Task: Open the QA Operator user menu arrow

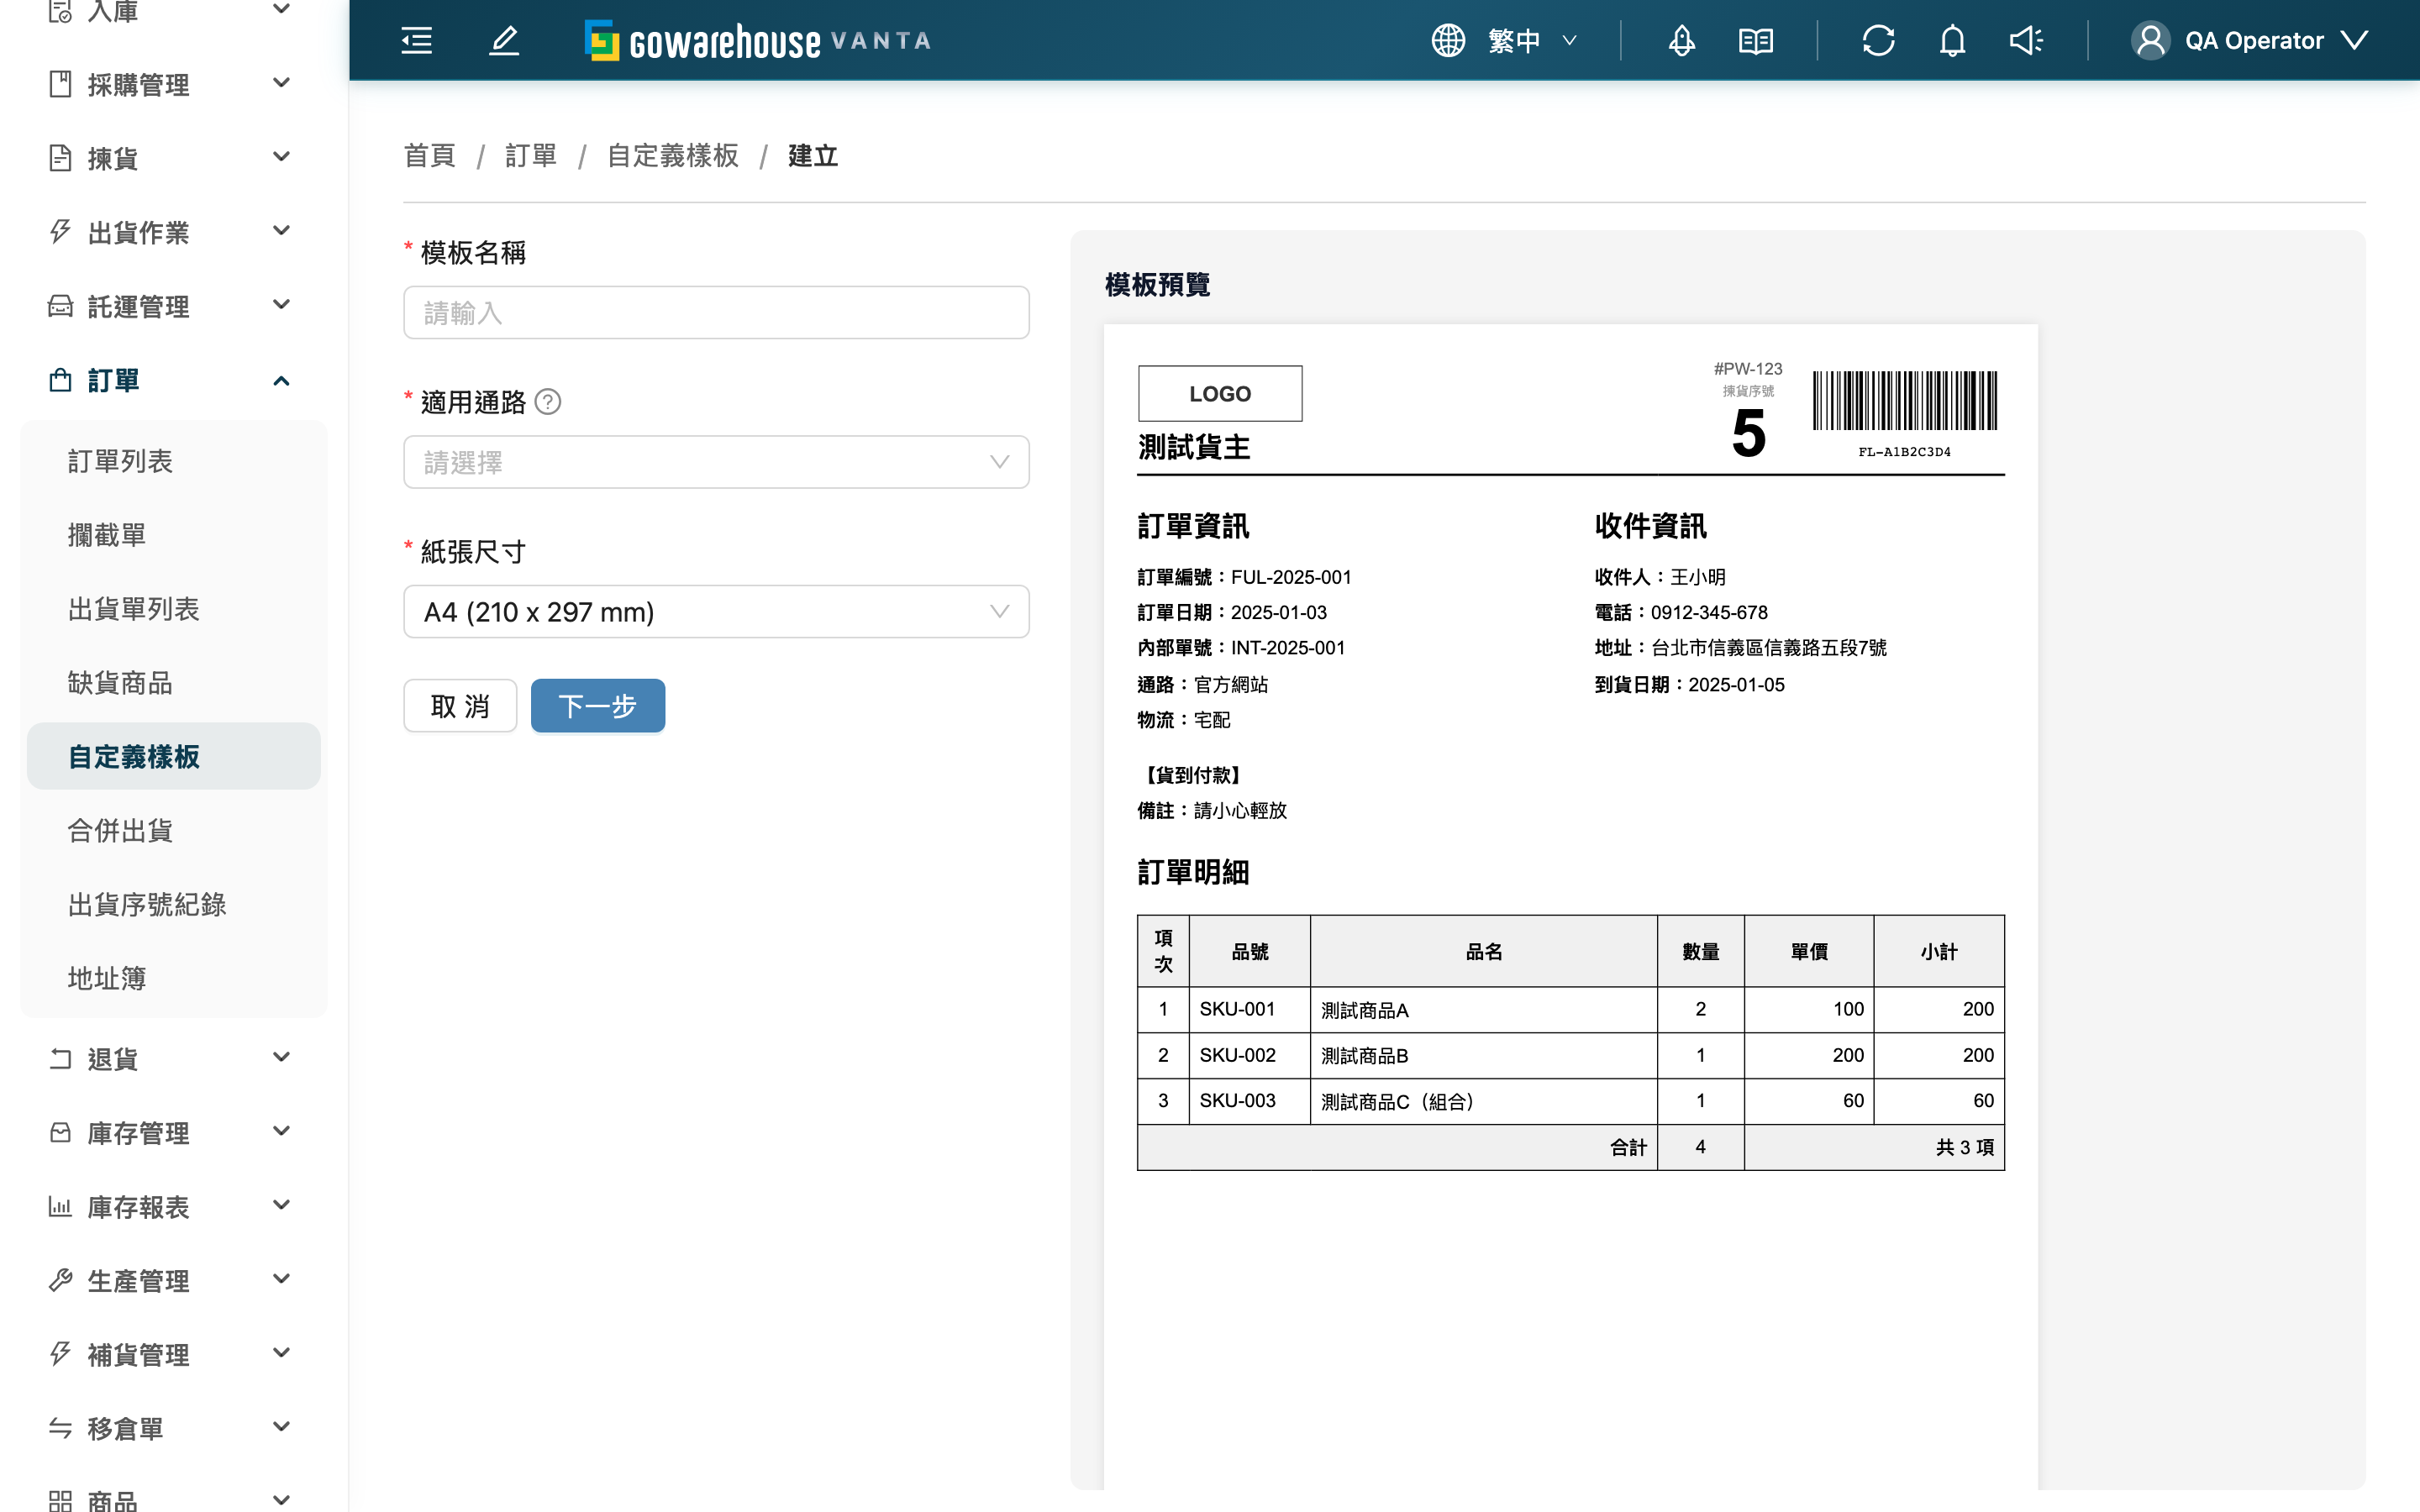Action: (x=2354, y=41)
